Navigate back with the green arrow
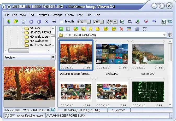The height and width of the screenshot is (121, 176). click(61, 29)
